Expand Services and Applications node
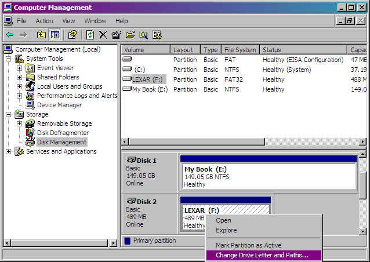370x262 pixels. [x=9, y=151]
